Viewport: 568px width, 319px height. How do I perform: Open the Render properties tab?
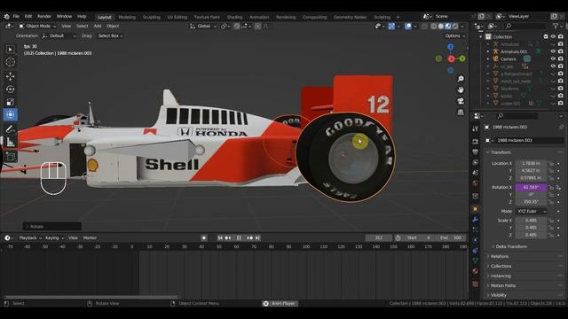pyautogui.click(x=476, y=141)
